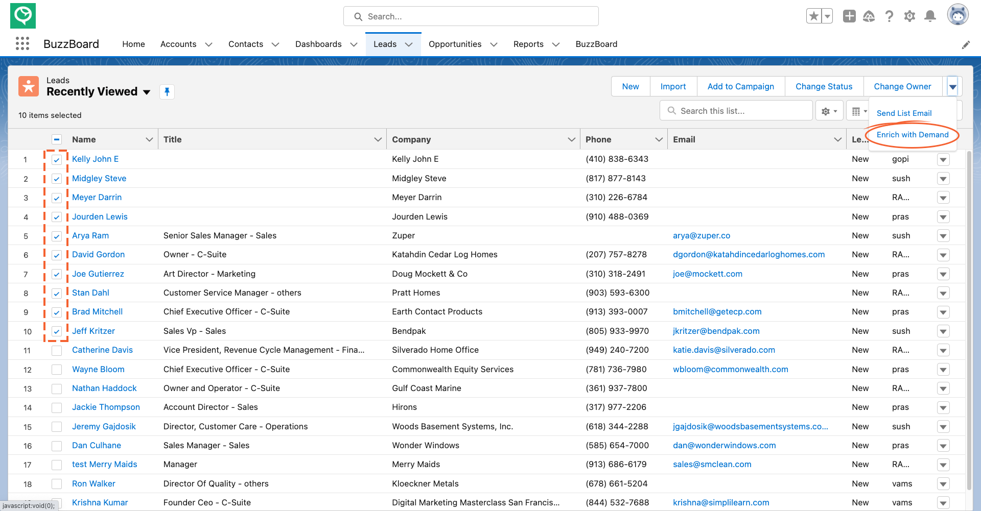The image size is (981, 511).
Task: Expand the Dashboards tab dropdown chevron
Action: point(354,44)
